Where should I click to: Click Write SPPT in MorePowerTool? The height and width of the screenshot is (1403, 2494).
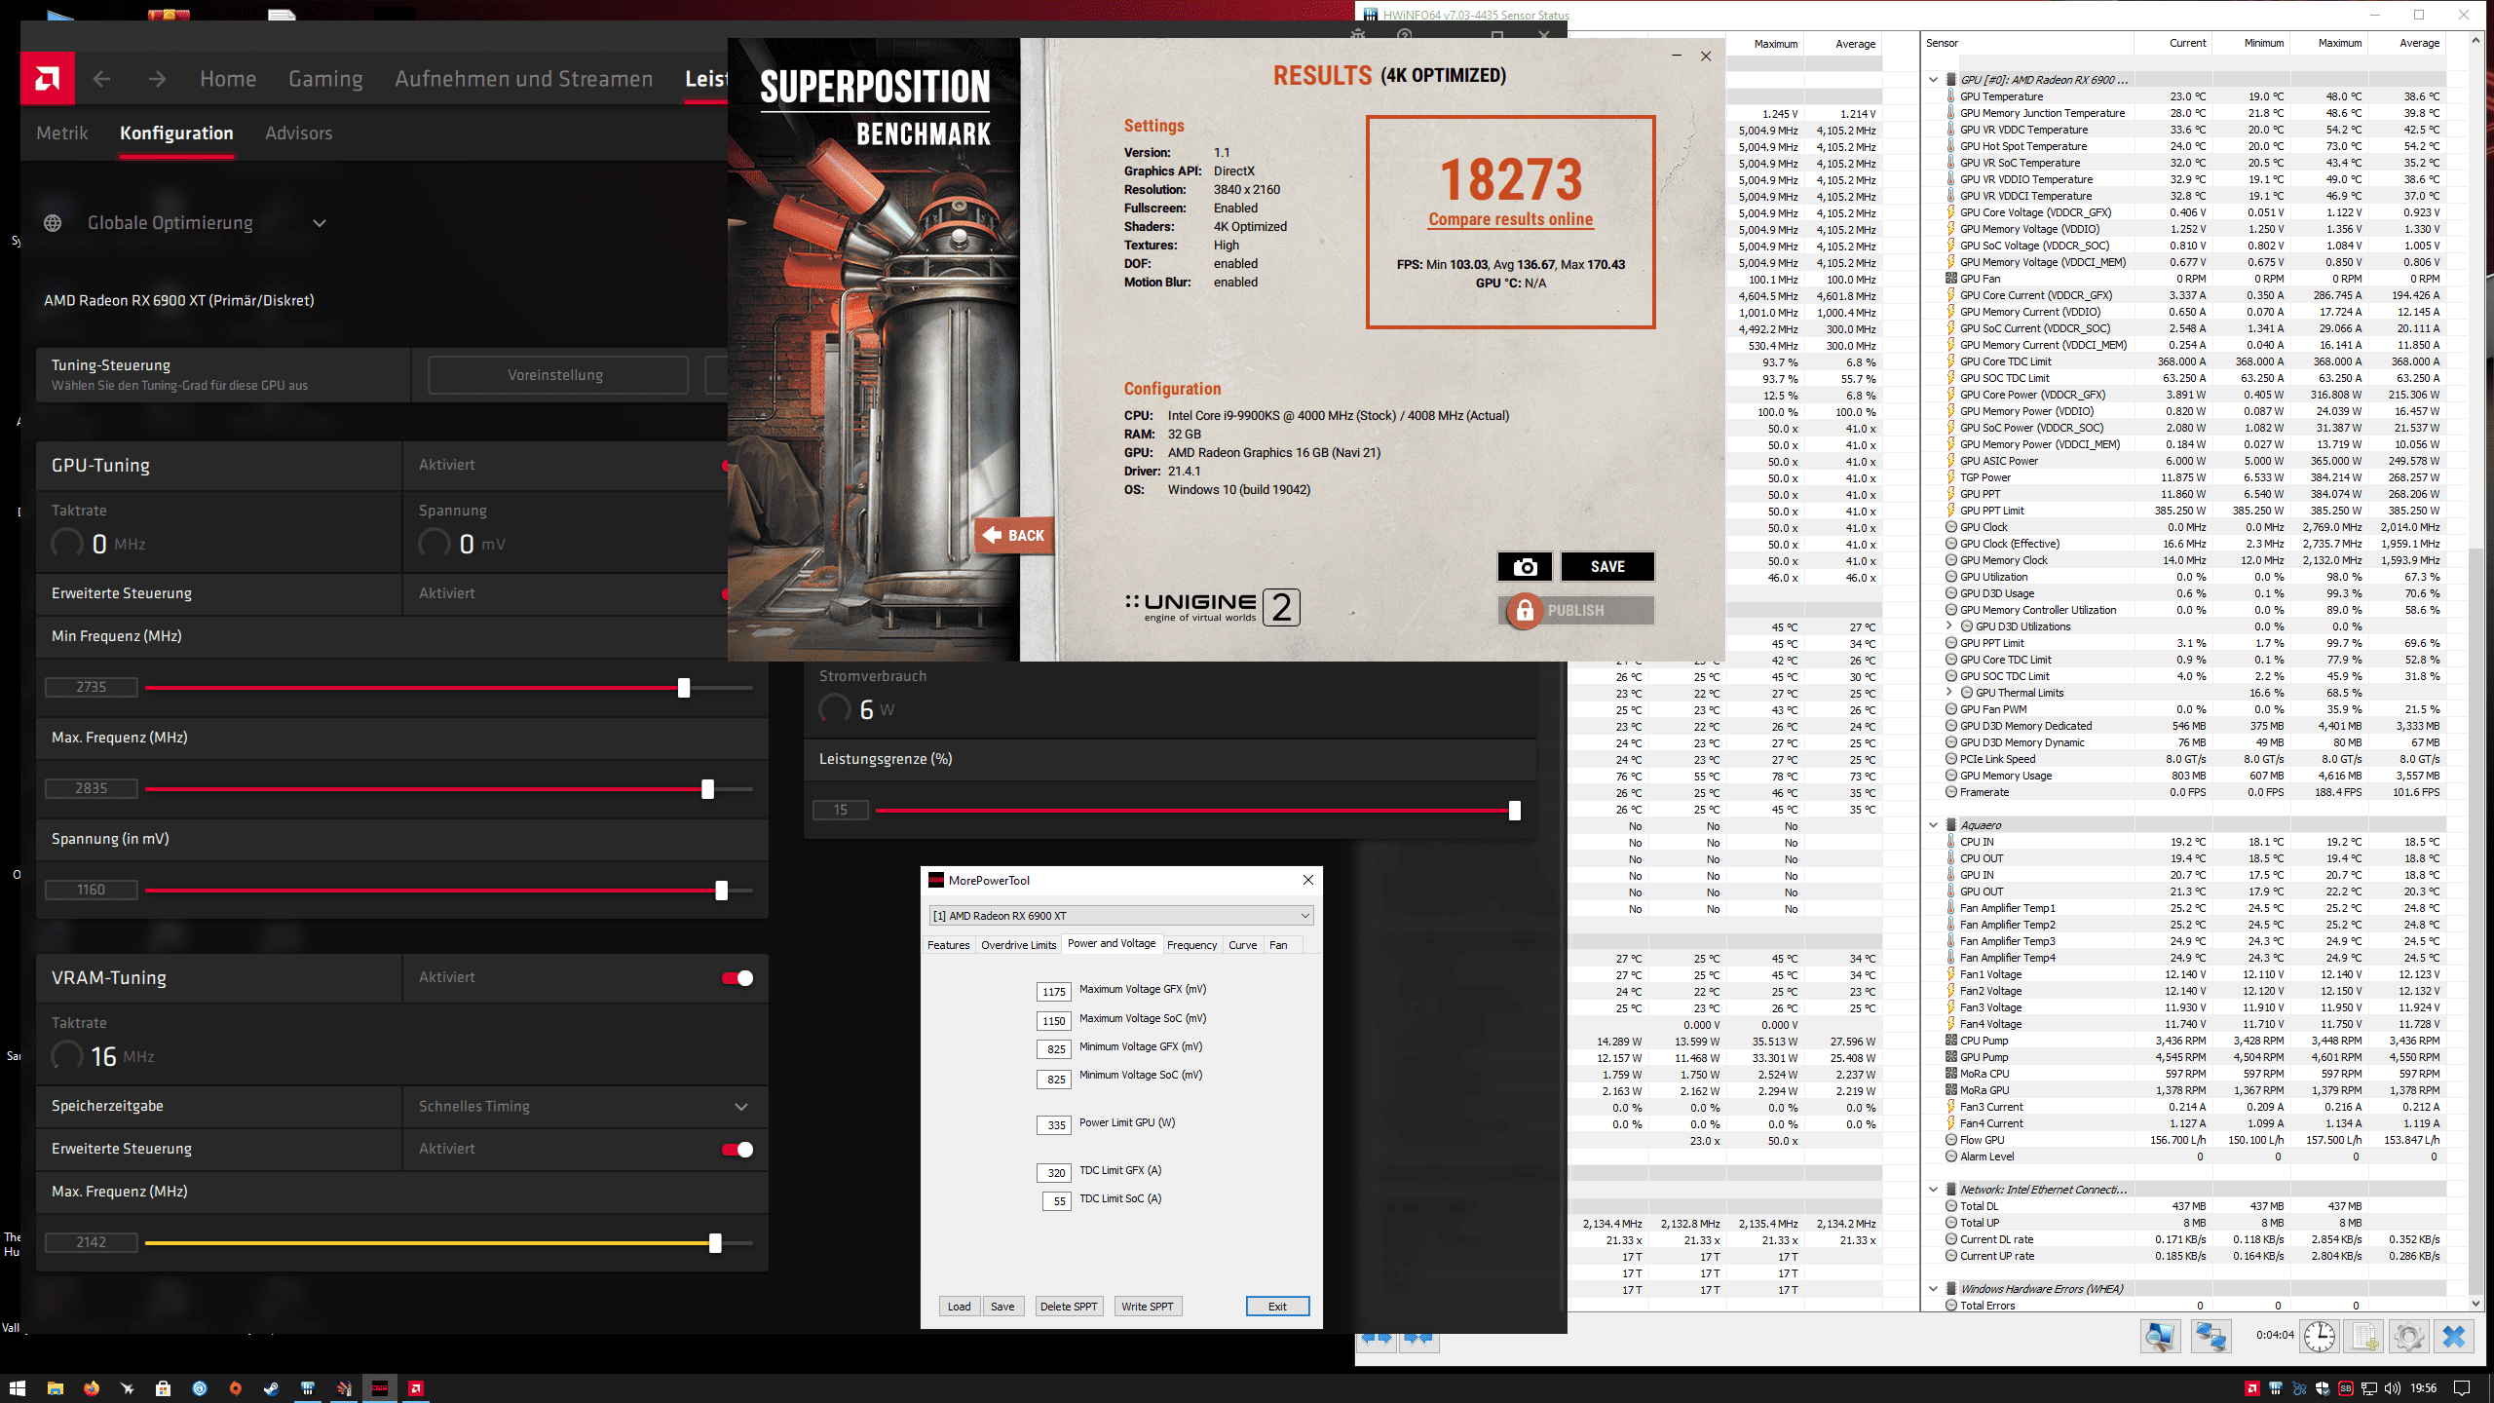(1148, 1307)
